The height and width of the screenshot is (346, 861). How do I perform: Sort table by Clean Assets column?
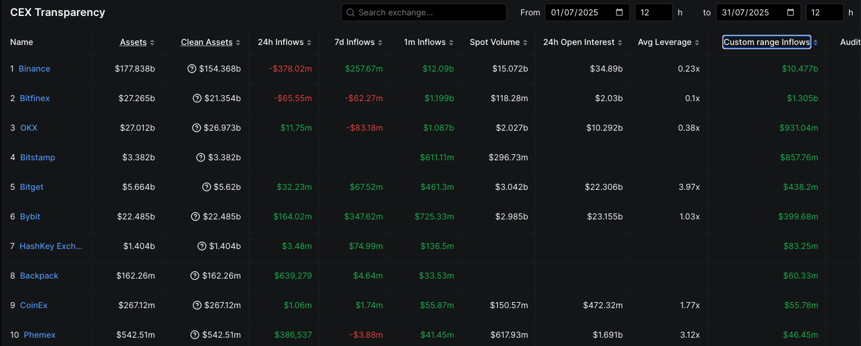211,43
